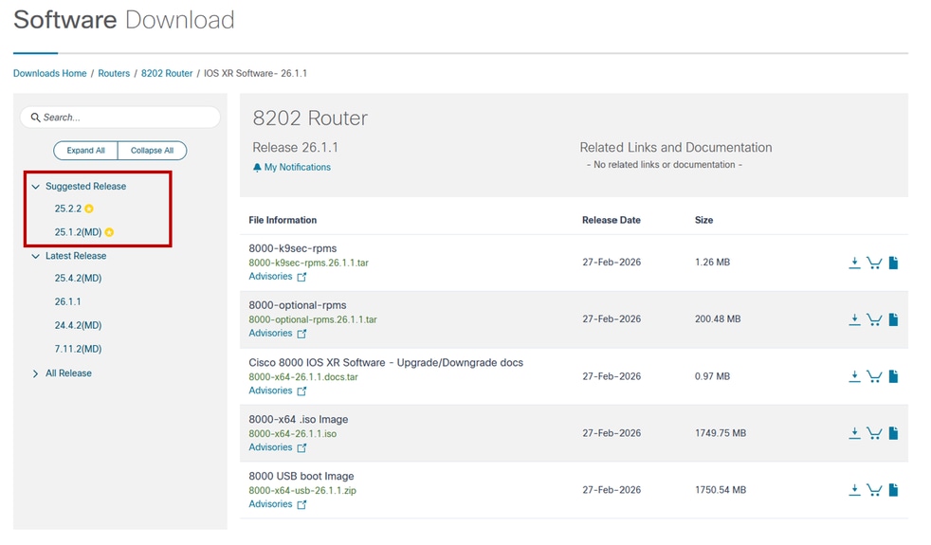Open Advisories link for 8000 USB boot Image

coord(270,504)
